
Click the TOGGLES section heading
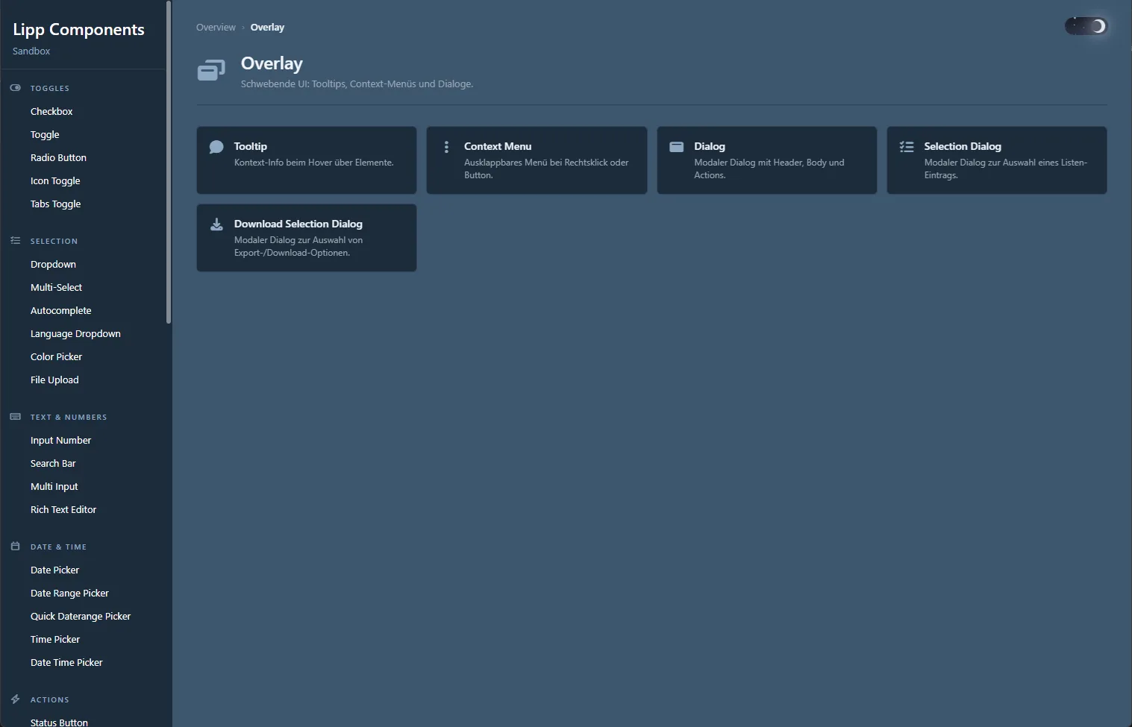coord(50,88)
